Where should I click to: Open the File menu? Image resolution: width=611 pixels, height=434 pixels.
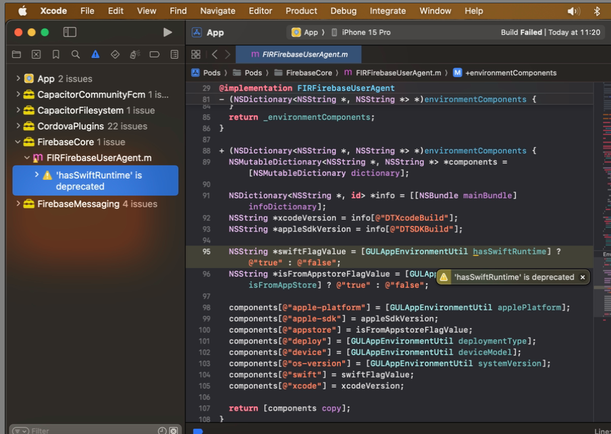click(x=88, y=11)
